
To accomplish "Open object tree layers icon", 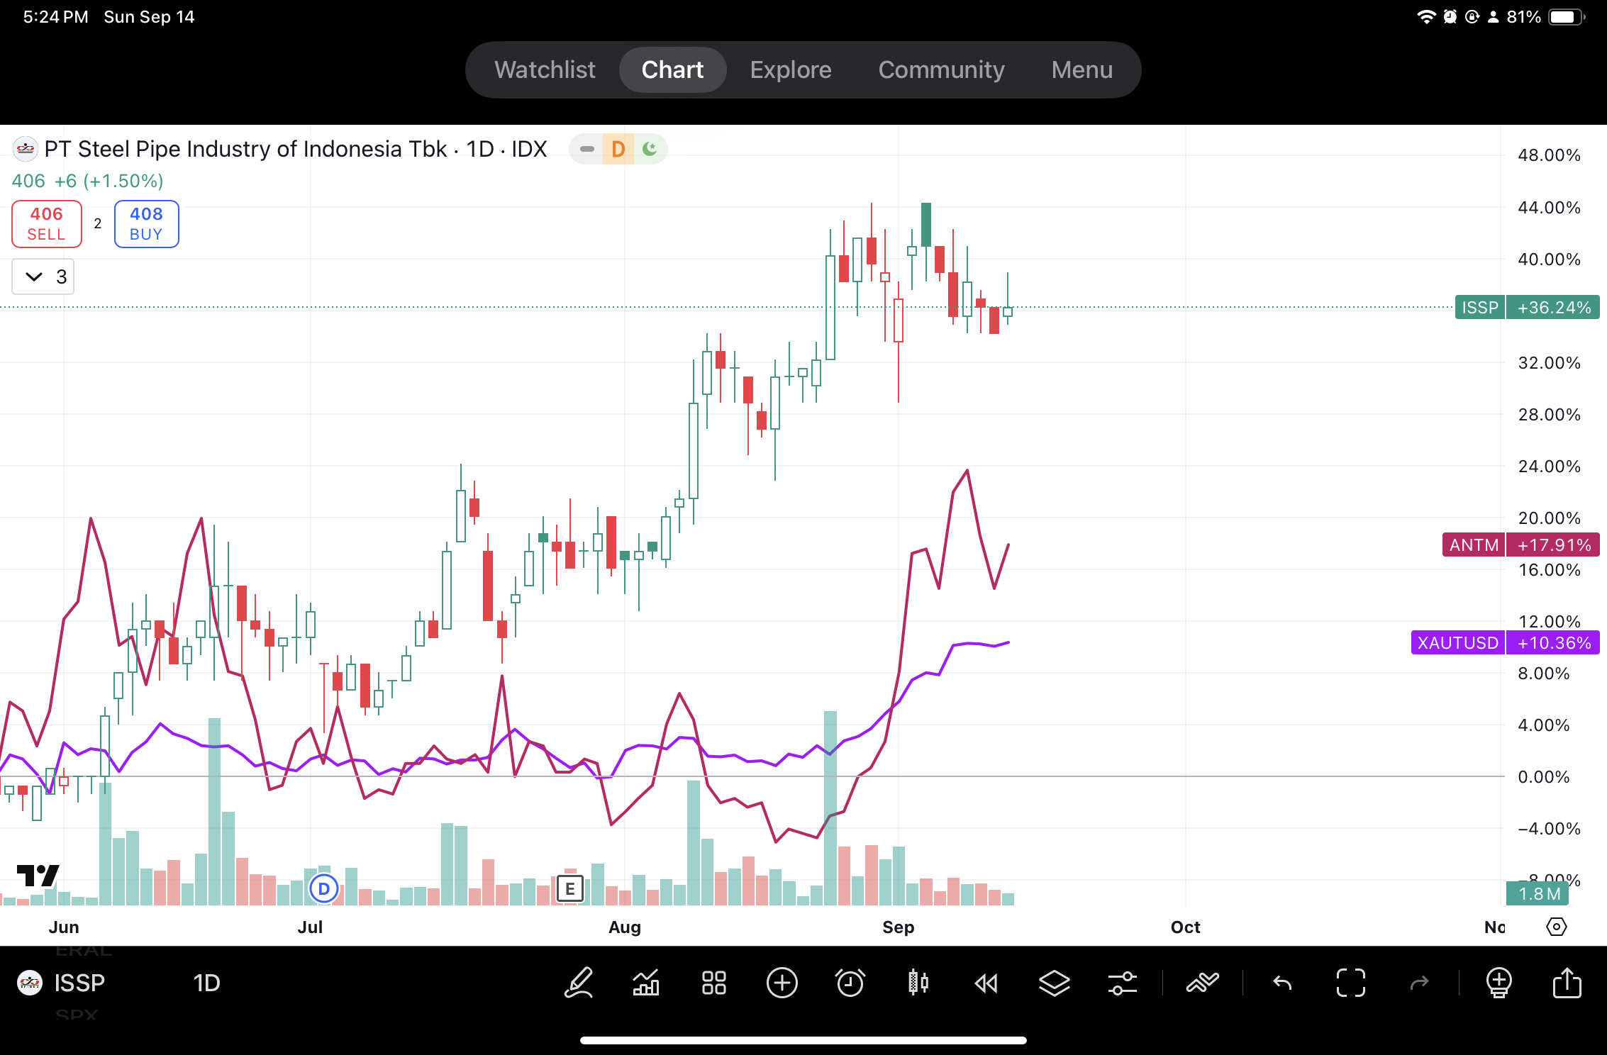I will click(x=1055, y=983).
